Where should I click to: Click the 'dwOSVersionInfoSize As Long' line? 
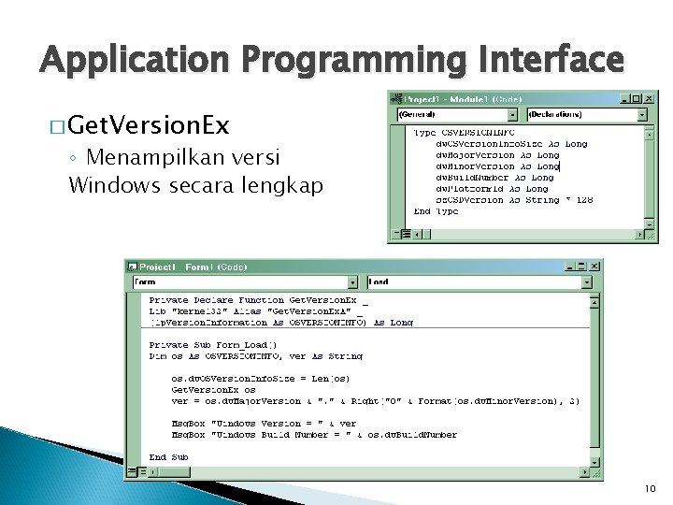pos(511,144)
